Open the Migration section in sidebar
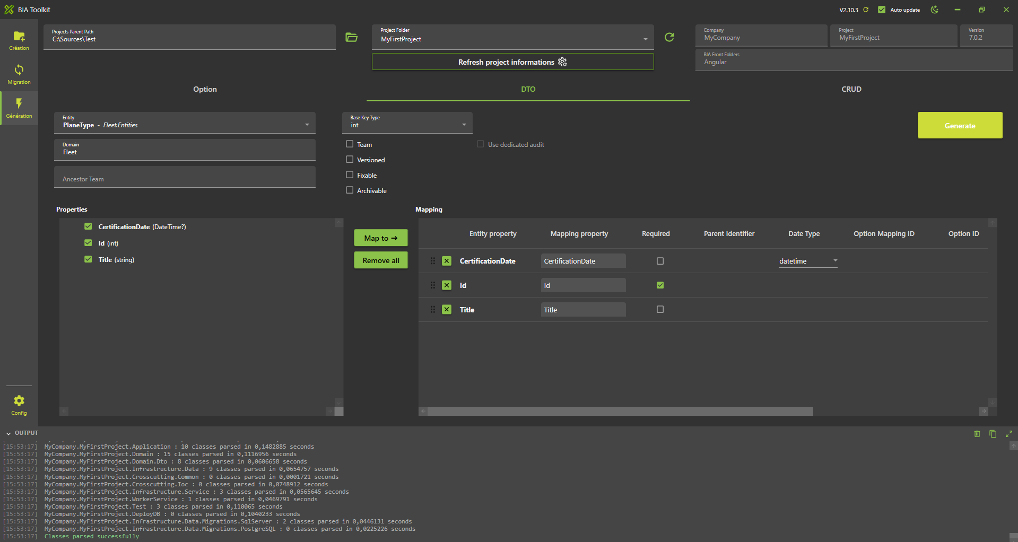1018x542 pixels. [x=19, y=74]
